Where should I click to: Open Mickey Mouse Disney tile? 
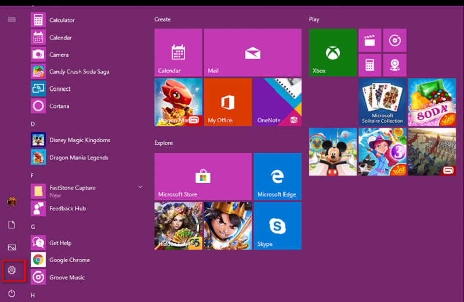[333, 152]
